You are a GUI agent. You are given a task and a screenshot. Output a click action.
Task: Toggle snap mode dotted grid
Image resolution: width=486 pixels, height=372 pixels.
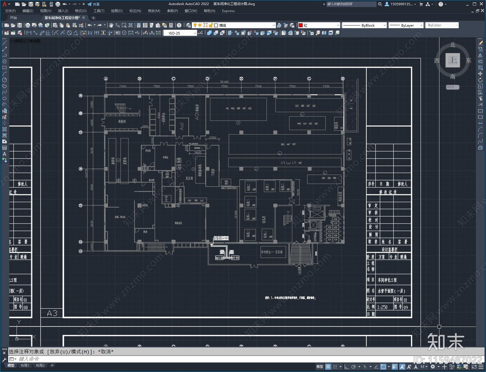point(335,367)
